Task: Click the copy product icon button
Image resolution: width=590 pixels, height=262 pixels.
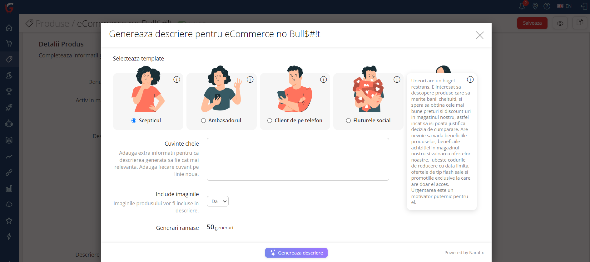Action: tap(580, 23)
